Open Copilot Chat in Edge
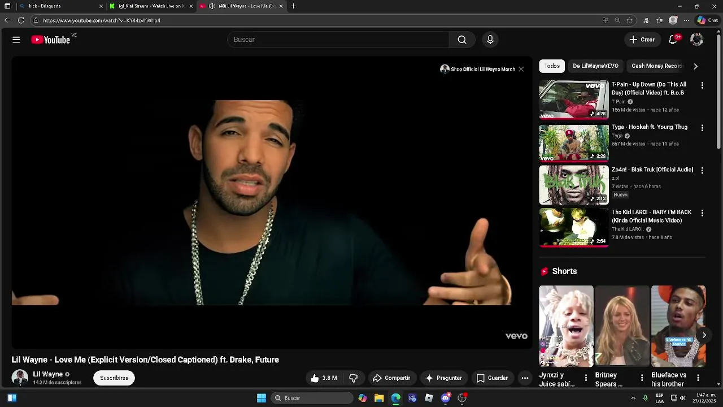 pyautogui.click(x=708, y=20)
